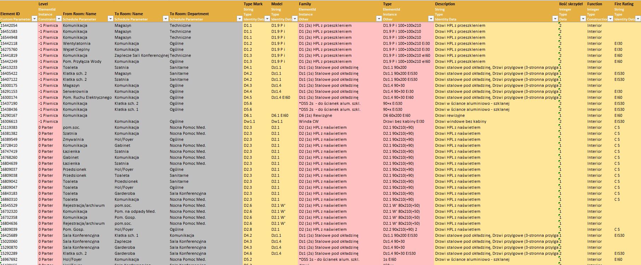Open the Description column filter dropdown

pyautogui.click(x=555, y=19)
